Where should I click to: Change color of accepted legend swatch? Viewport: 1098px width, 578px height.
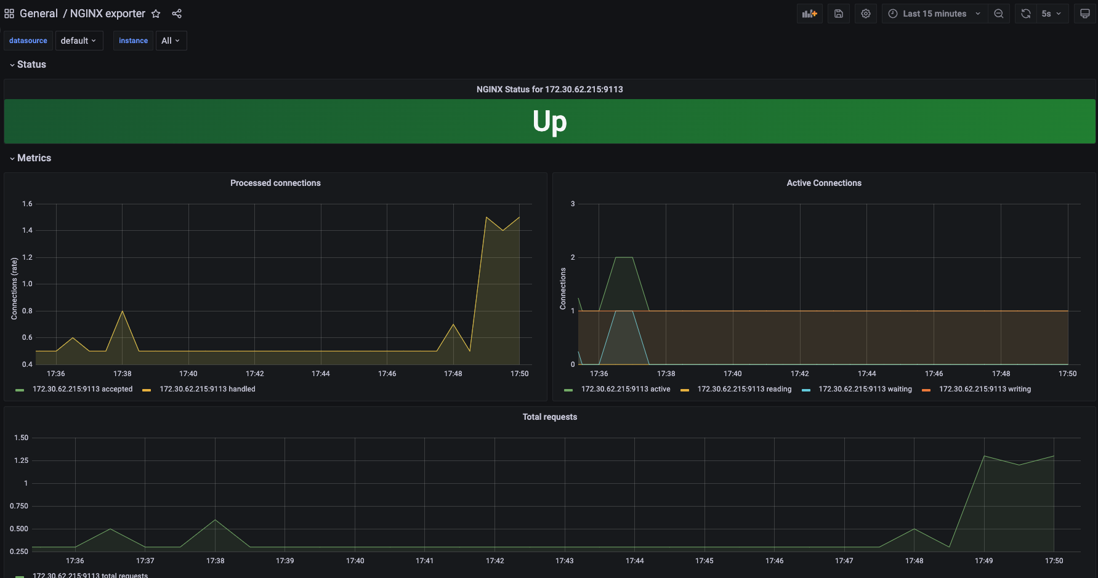20,390
